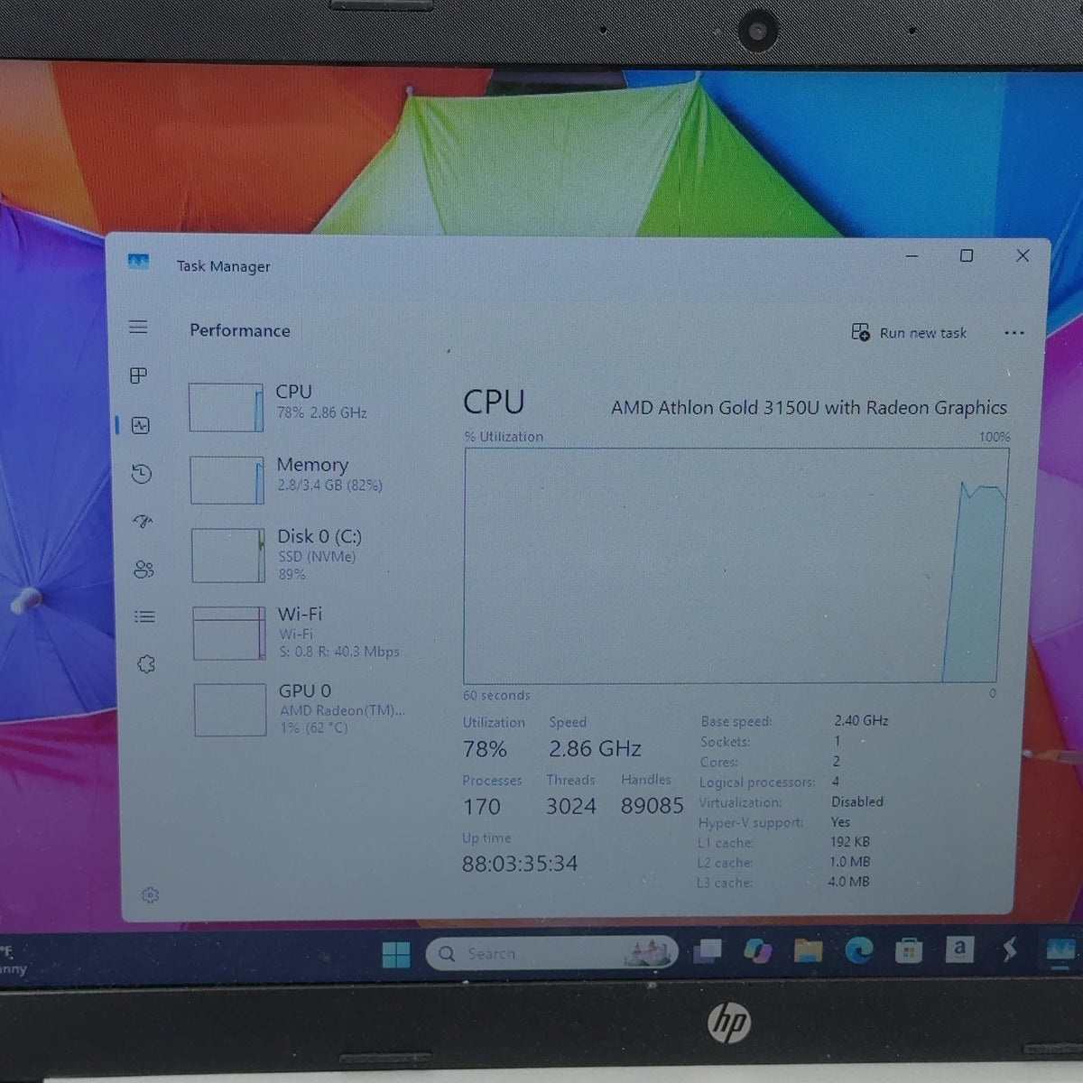This screenshot has width=1083, height=1083.
Task: Open the Amazon app on the taskbar
Action: pos(959,949)
